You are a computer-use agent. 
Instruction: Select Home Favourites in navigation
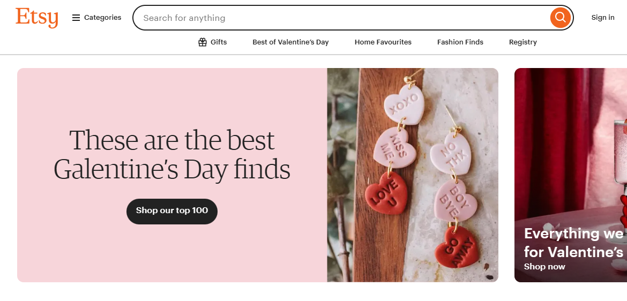click(x=383, y=42)
